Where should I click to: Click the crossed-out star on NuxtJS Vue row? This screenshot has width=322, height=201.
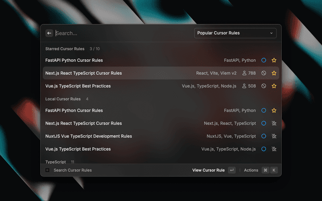click(x=274, y=136)
